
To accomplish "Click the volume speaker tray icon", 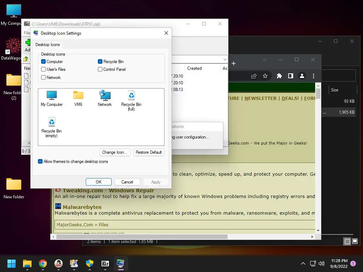I will (x=321, y=263).
